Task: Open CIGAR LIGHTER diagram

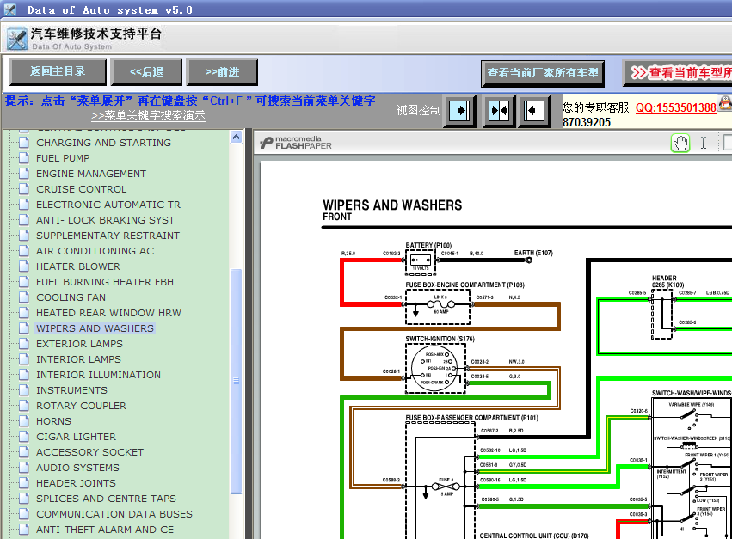Action: (76, 437)
